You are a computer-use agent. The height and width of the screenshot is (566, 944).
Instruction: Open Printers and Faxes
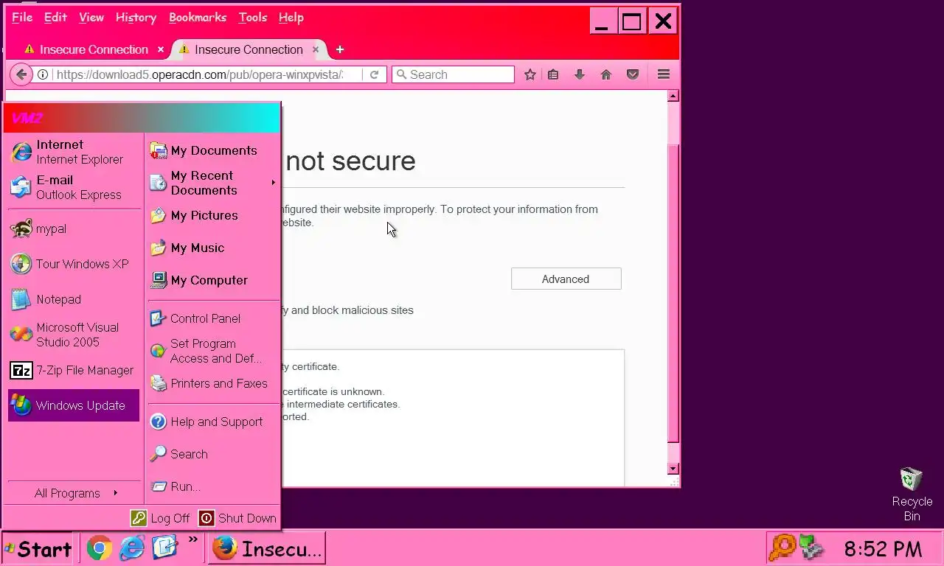(213, 383)
